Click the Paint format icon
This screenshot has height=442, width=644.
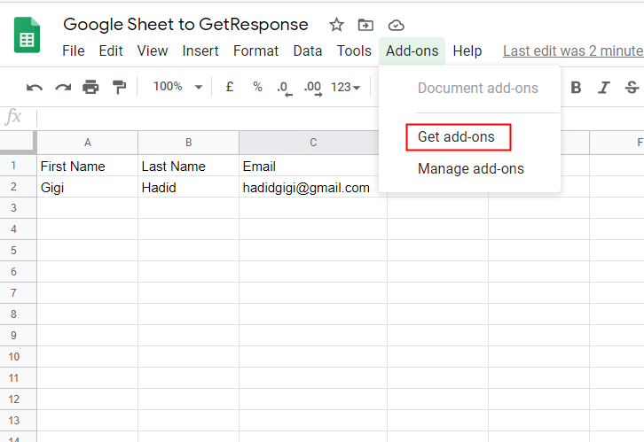tap(120, 88)
